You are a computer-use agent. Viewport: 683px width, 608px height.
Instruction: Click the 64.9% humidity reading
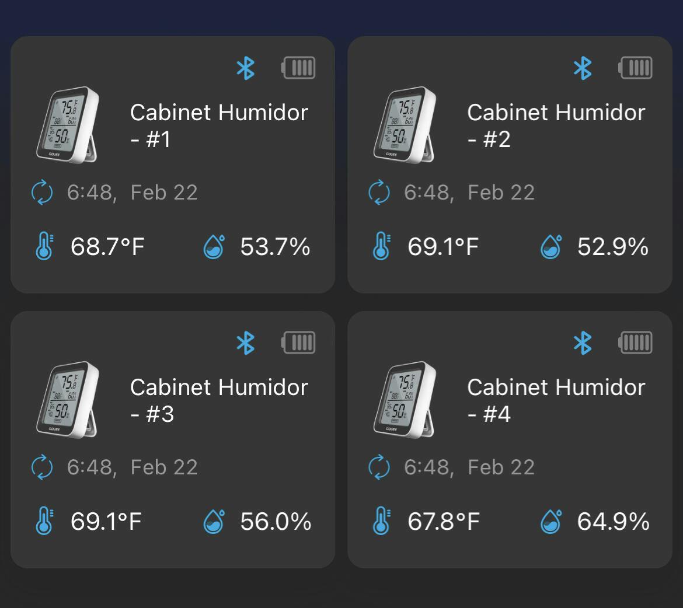[x=613, y=521]
